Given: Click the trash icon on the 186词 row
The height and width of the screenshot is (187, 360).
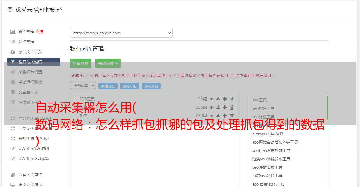Looking at the screenshot, I should (x=232, y=107).
